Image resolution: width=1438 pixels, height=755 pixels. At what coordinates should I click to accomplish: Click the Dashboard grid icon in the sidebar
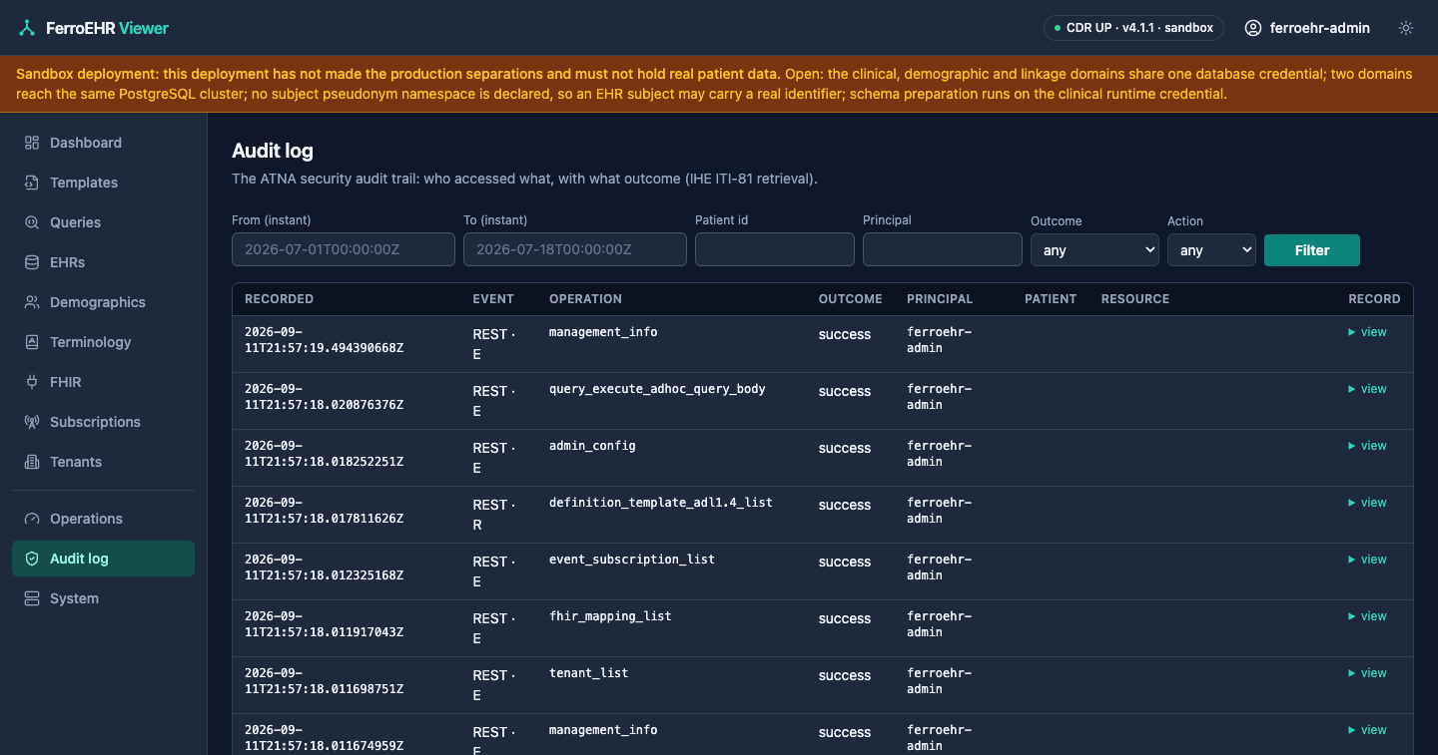32,143
